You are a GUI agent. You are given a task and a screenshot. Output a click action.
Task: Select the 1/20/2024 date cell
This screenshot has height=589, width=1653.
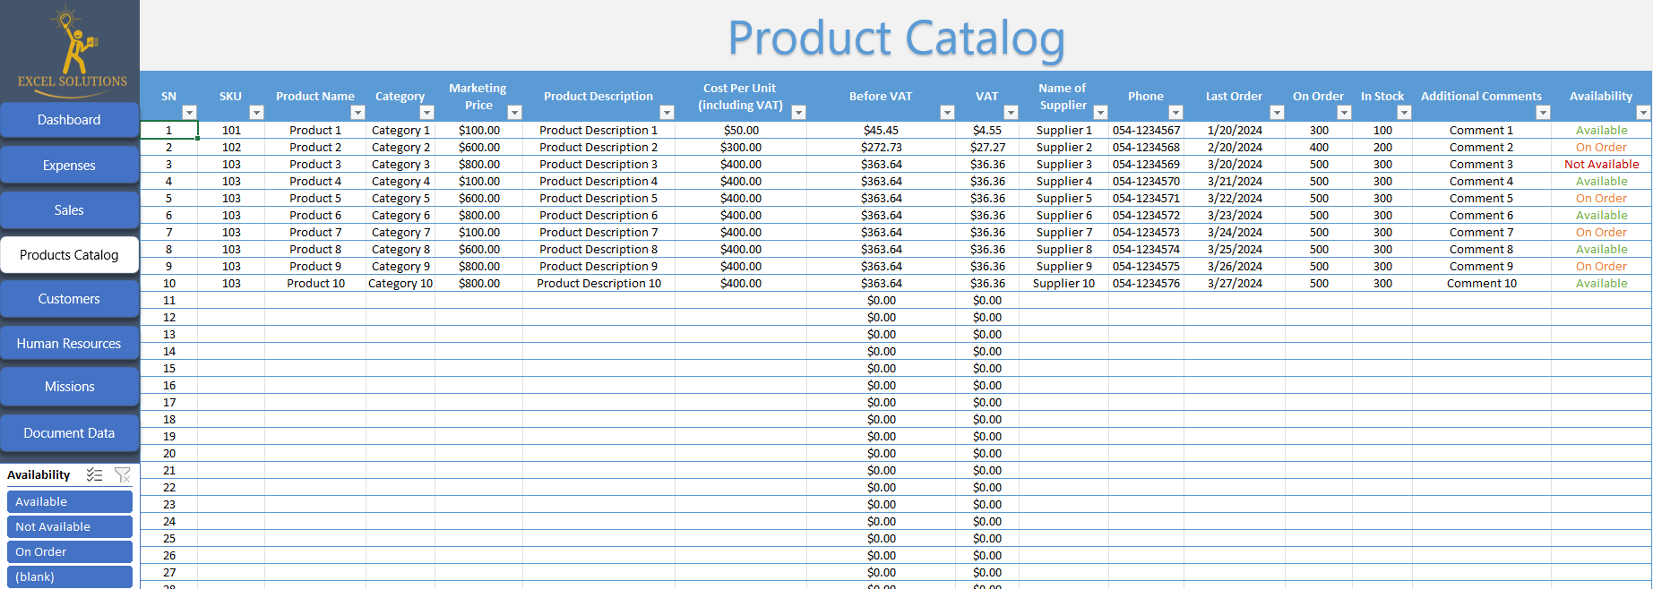[1235, 131]
